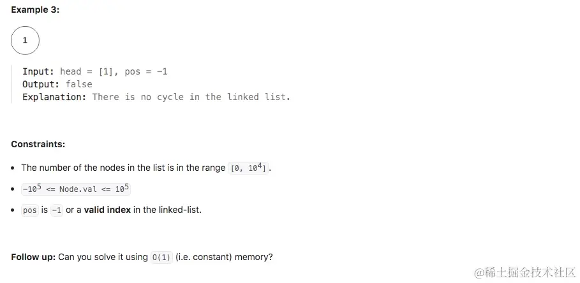The image size is (580, 283).
Task: Click the bold valid index text
Action: click(x=107, y=210)
